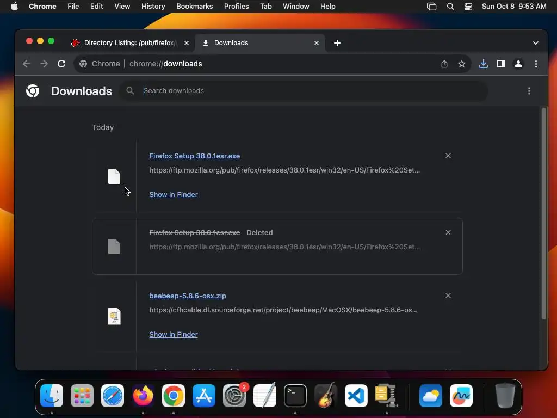Open App Store from the Dock
This screenshot has width=557, height=418.
click(204, 396)
